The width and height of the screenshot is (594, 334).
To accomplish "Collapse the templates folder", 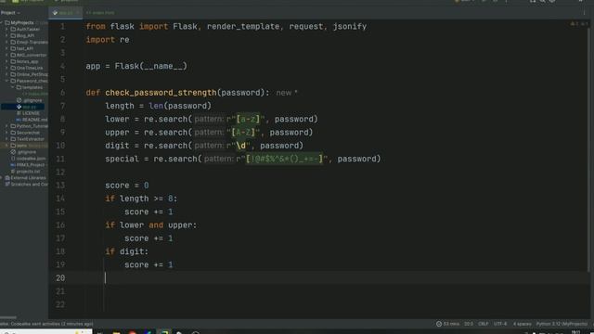I will 12,87.
